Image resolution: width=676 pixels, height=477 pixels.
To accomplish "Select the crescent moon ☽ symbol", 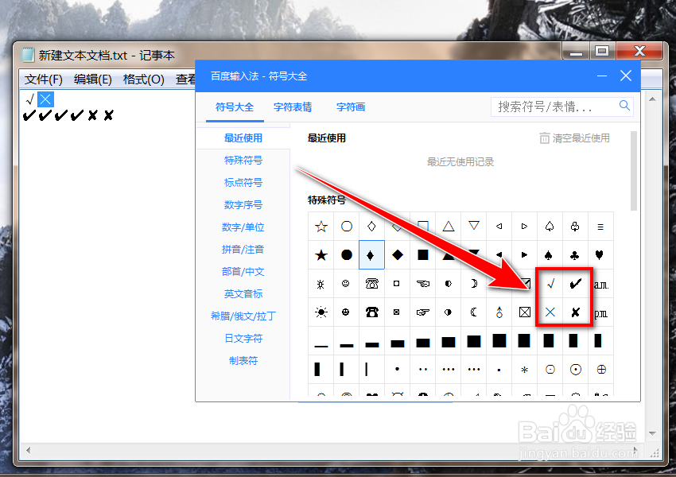I will click(x=473, y=312).
